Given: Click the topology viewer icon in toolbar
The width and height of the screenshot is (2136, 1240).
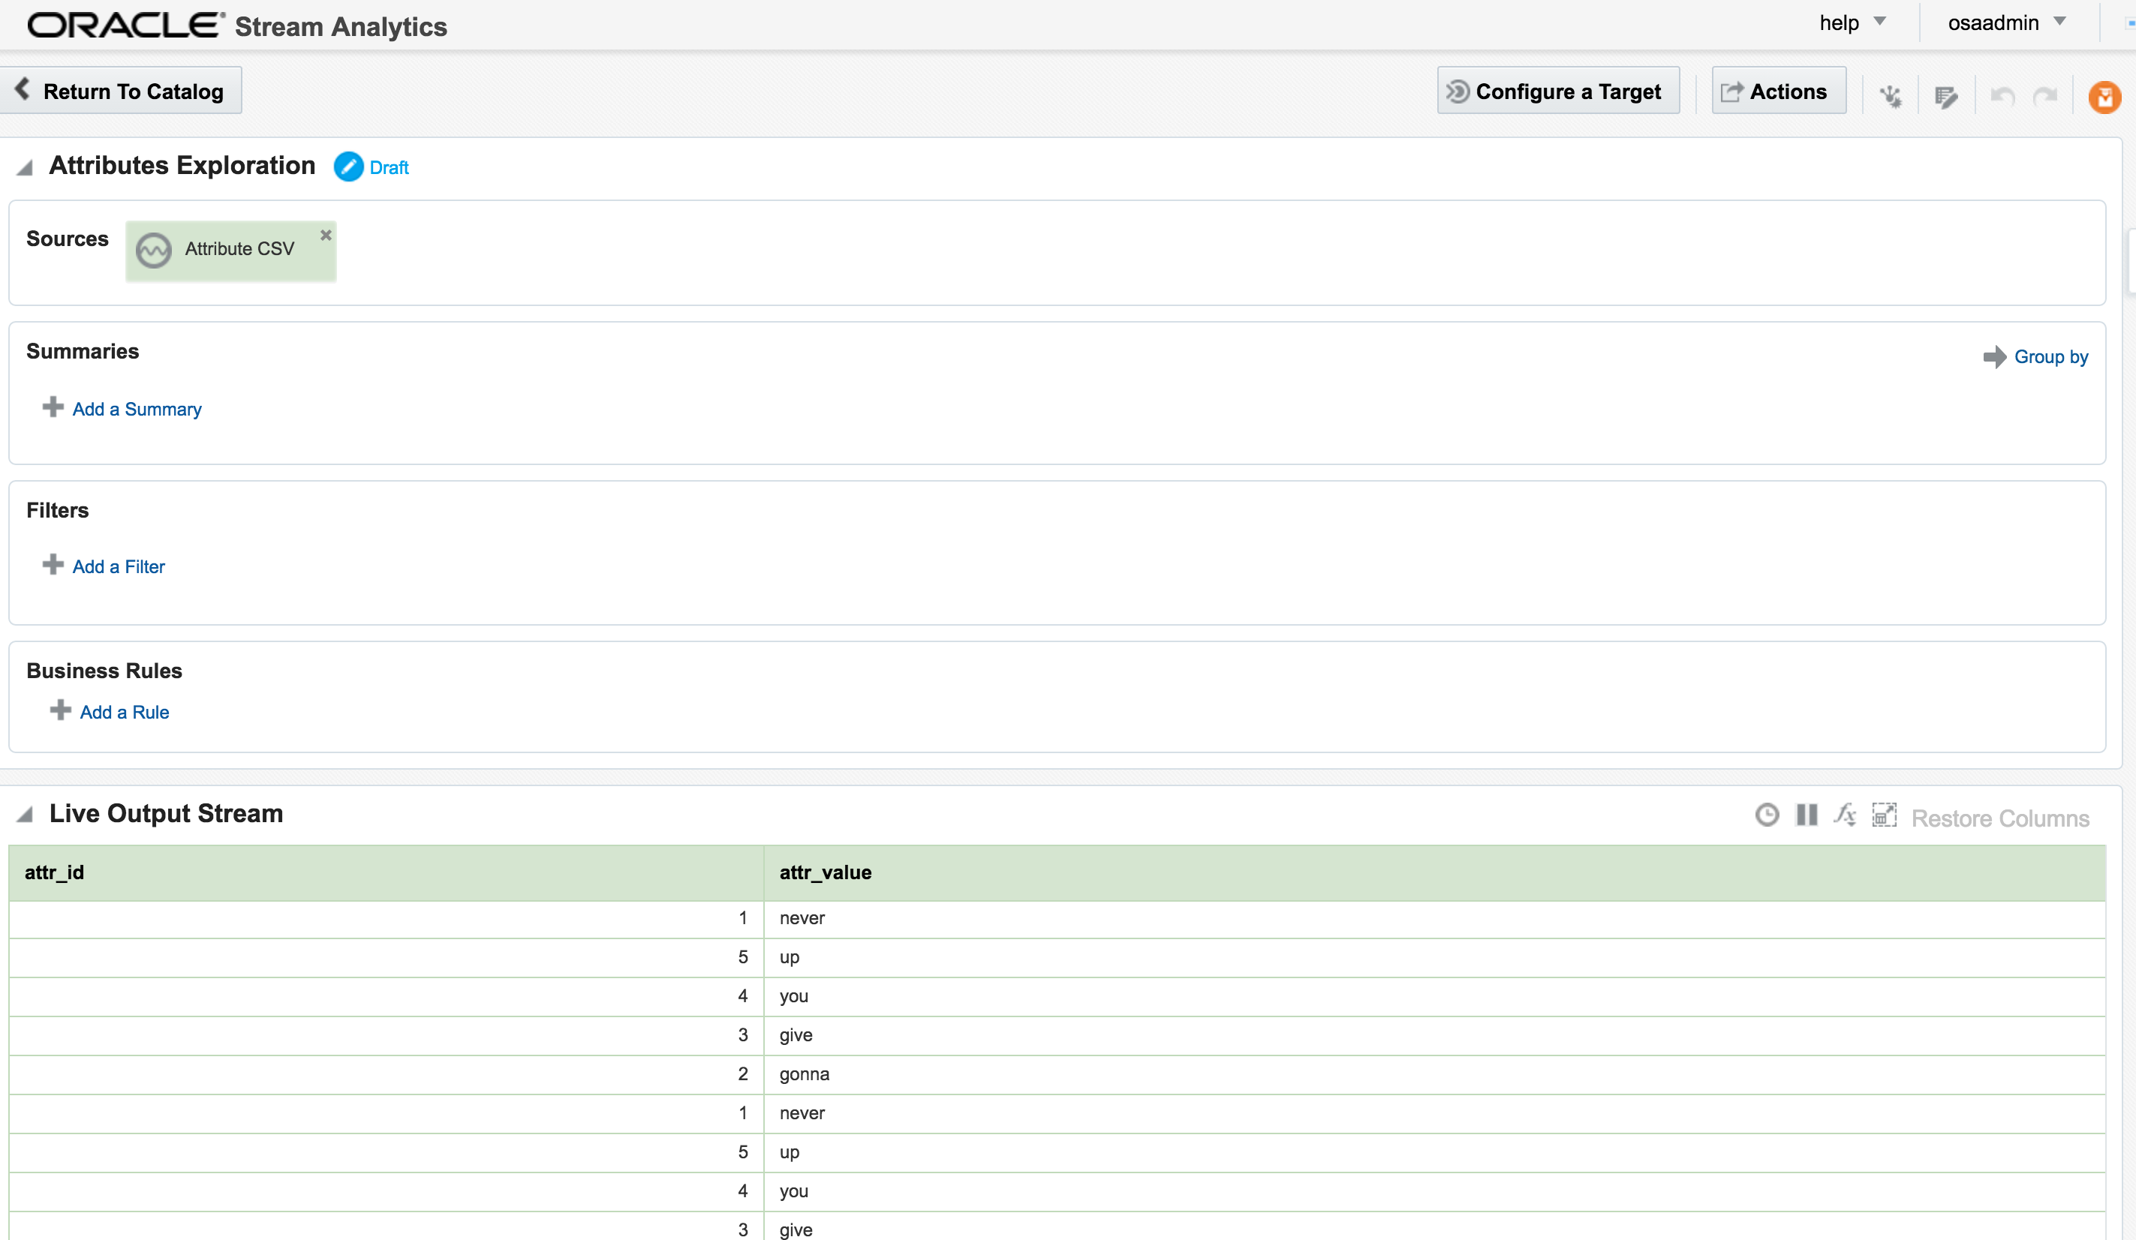Looking at the screenshot, I should pyautogui.click(x=1891, y=96).
